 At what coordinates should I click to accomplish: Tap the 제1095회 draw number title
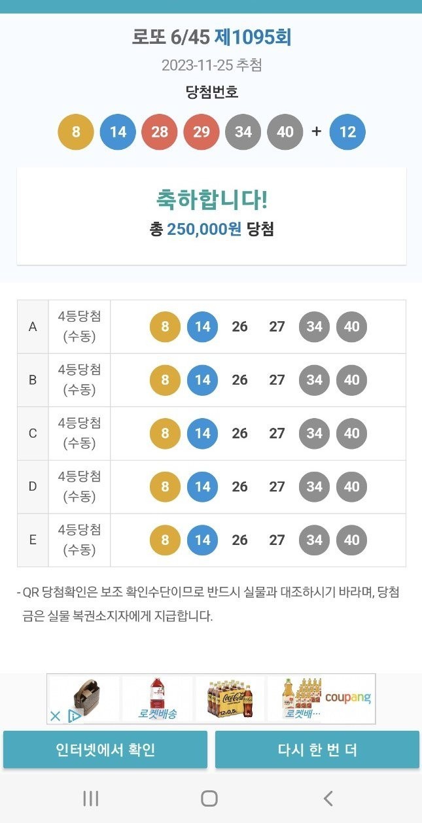[253, 37]
